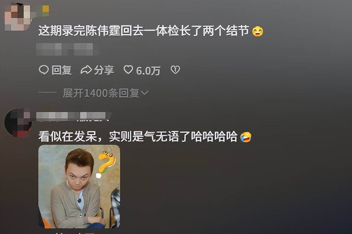This screenshot has height=234, width=352.
Task: Click the curved arrow share icon
Action: 86,70
